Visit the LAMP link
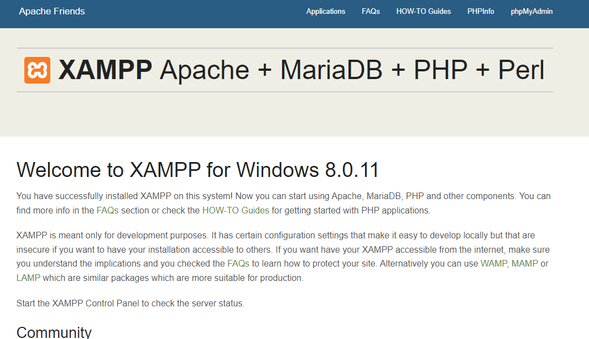589x339 pixels. click(28, 278)
